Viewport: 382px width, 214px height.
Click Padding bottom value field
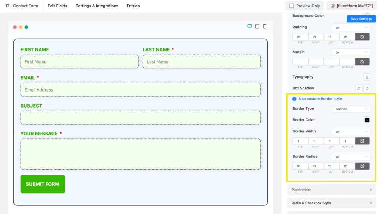pos(347,37)
